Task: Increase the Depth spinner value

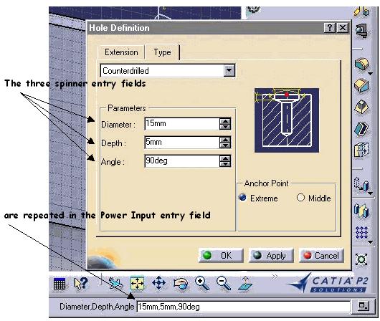Action: point(225,140)
